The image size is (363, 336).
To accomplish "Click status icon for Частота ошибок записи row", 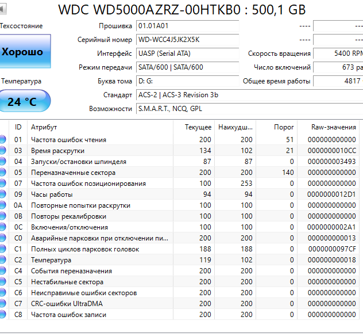I will (2, 315).
